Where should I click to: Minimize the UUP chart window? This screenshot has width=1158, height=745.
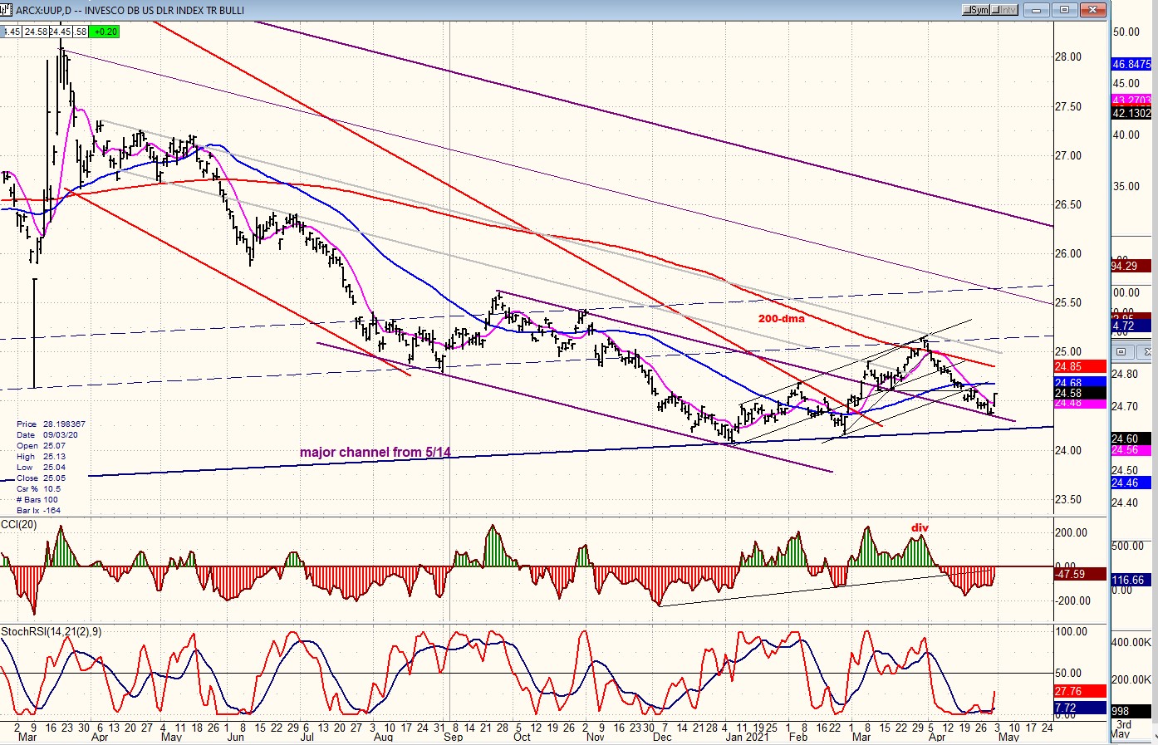click(1037, 10)
